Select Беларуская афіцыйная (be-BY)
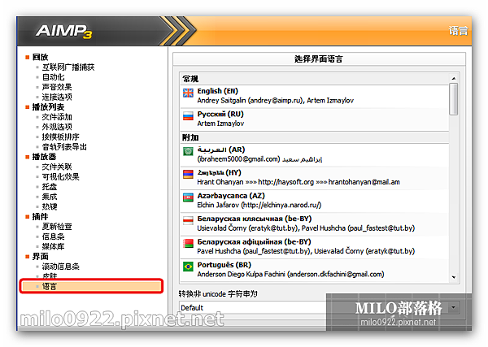This screenshot has height=347, width=488. pyautogui.click(x=314, y=246)
